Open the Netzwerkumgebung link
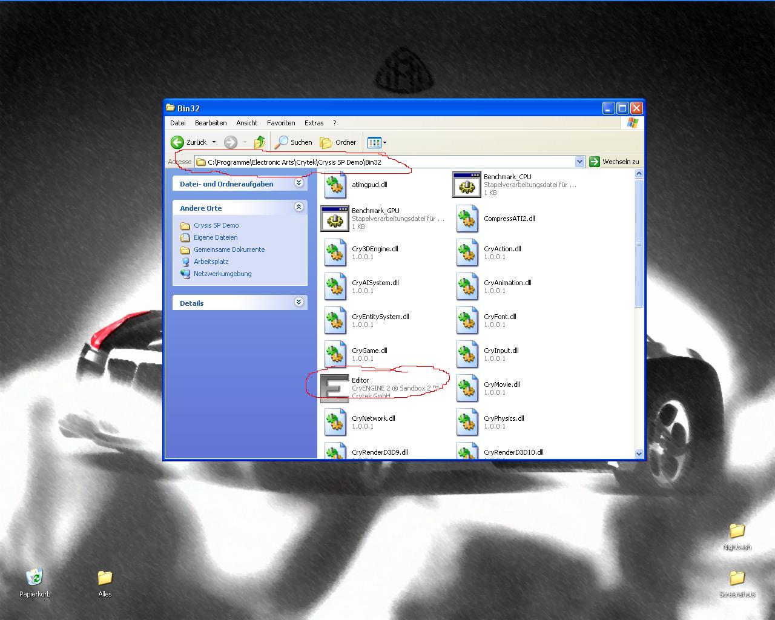The width and height of the screenshot is (775, 620). [x=222, y=274]
